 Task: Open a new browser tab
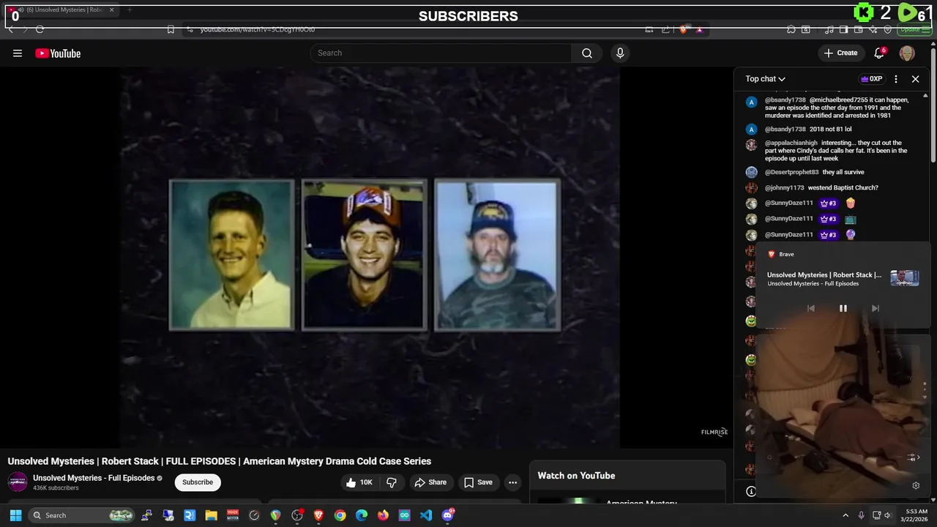point(130,10)
